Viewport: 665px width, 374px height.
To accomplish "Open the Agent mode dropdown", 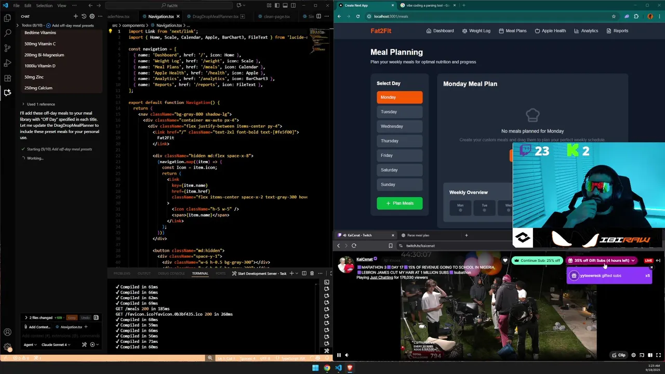I will click(x=30, y=344).
